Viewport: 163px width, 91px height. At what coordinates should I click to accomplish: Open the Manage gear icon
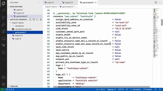point(3,84)
